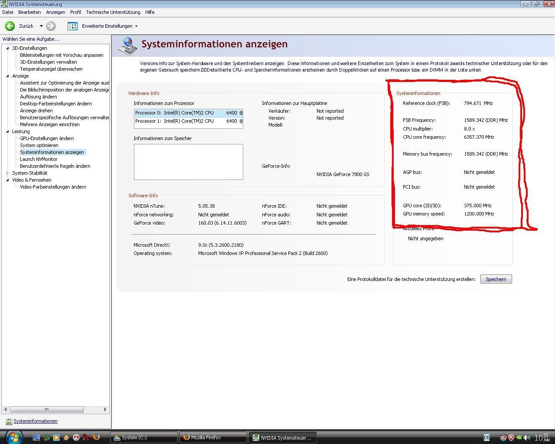
Task: Click the grey forward arrow icon
Action: (x=51, y=26)
